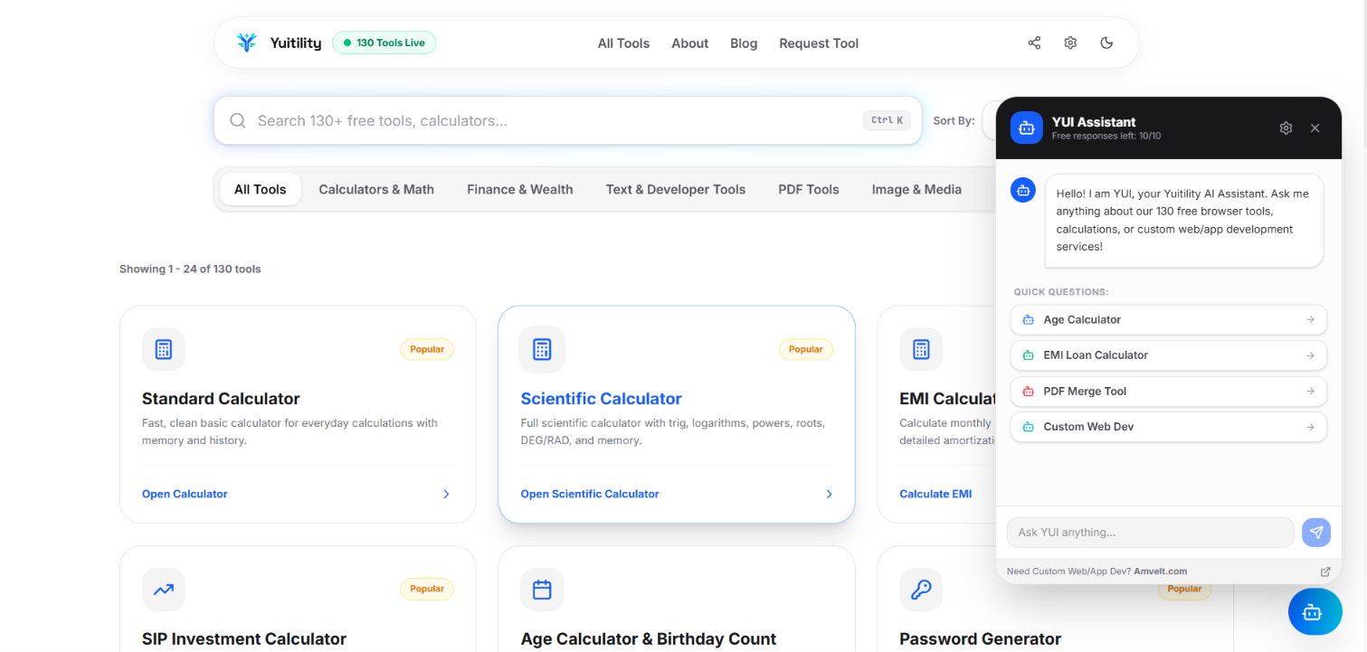
Task: Open the share icon in header
Action: tap(1034, 43)
